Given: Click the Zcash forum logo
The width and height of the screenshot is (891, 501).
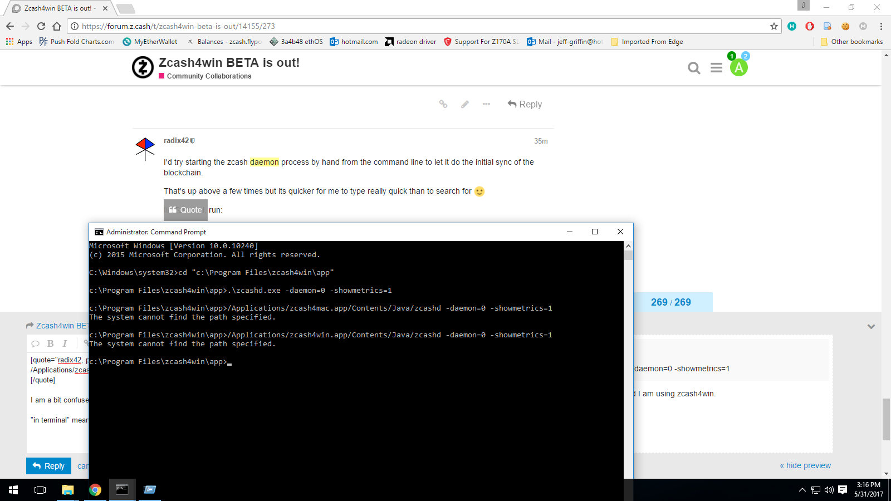Looking at the screenshot, I should pos(143,67).
